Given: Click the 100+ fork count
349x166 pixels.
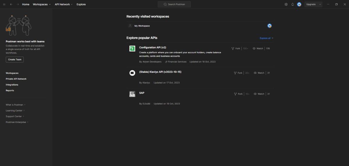Looking at the screenshot, I should pos(245,49).
